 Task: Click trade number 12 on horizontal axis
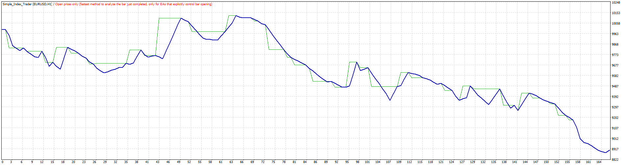tap(42, 162)
